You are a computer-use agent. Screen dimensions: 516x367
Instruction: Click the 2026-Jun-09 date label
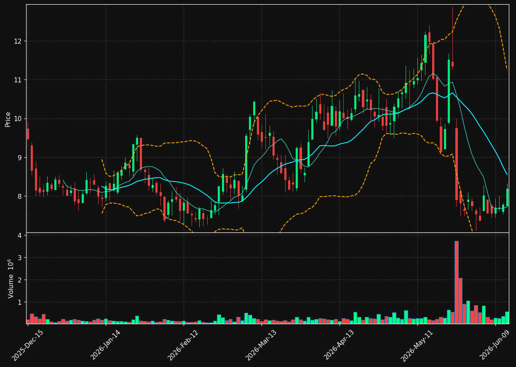(495, 345)
